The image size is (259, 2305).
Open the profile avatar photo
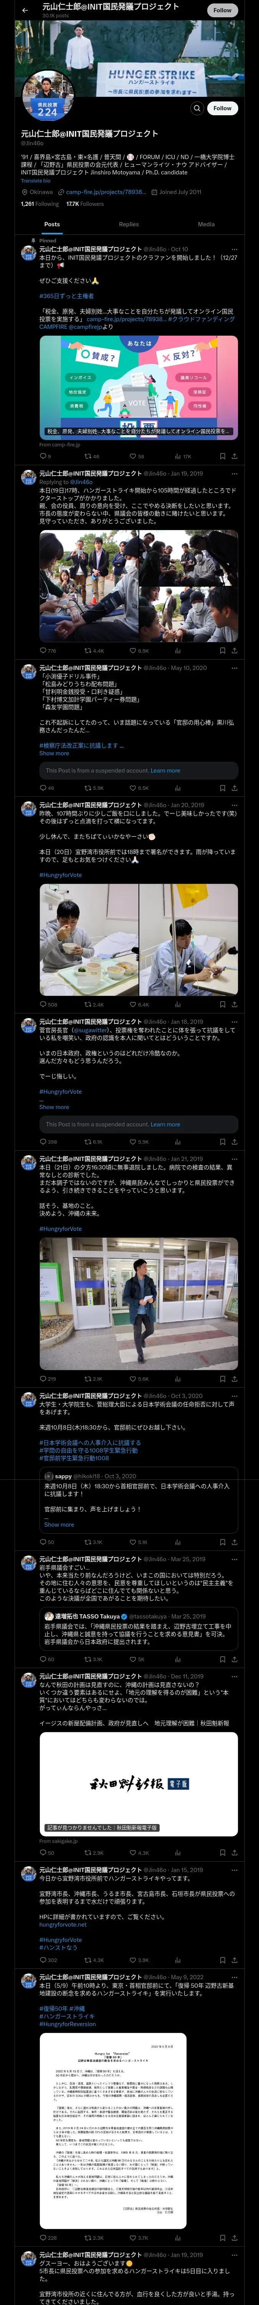47,96
